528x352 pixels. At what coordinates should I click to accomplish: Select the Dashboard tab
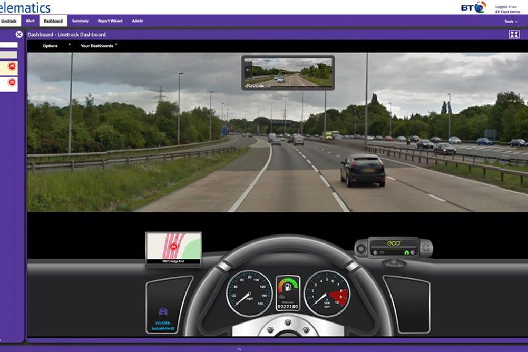[x=53, y=21]
